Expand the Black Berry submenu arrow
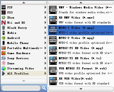This screenshot has height=92, width=114. pyautogui.click(x=45, y=28)
